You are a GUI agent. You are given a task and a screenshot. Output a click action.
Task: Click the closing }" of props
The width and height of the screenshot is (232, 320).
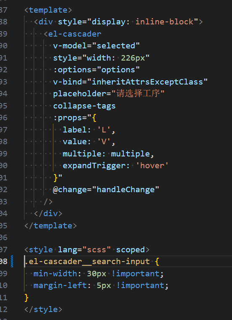(x=57, y=177)
